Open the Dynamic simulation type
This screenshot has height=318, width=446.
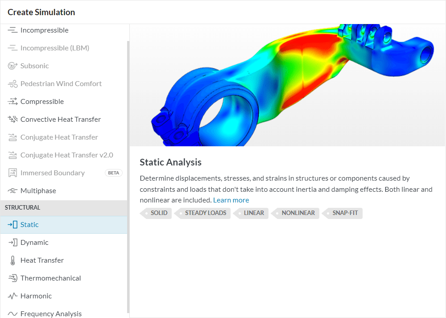(x=34, y=242)
